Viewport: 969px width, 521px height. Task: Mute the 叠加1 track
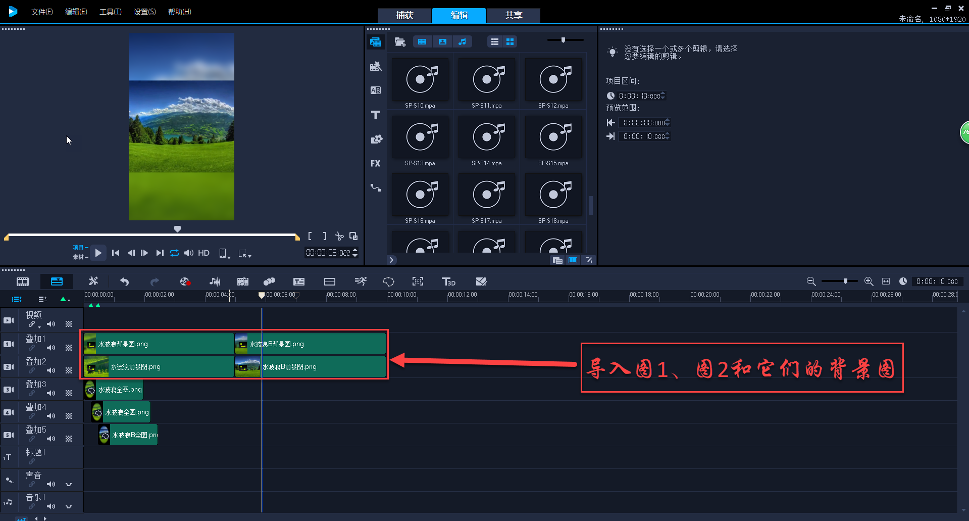[x=51, y=348]
